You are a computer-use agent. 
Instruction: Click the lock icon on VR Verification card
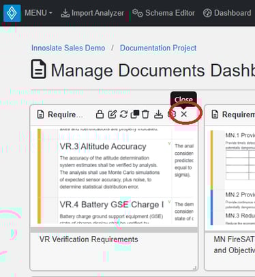[100, 114]
